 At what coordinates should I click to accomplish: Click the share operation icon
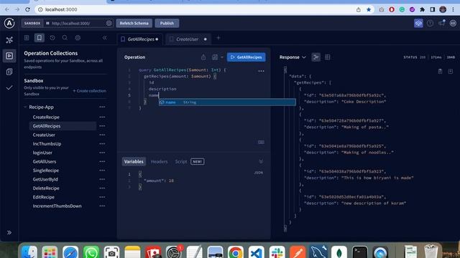[x=203, y=57]
